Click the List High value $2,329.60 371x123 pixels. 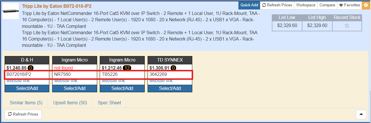tap(317, 26)
